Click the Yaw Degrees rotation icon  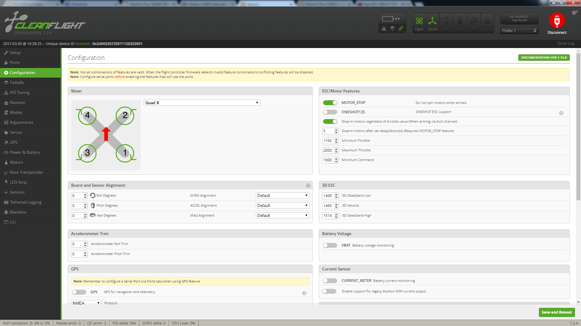pos(93,215)
